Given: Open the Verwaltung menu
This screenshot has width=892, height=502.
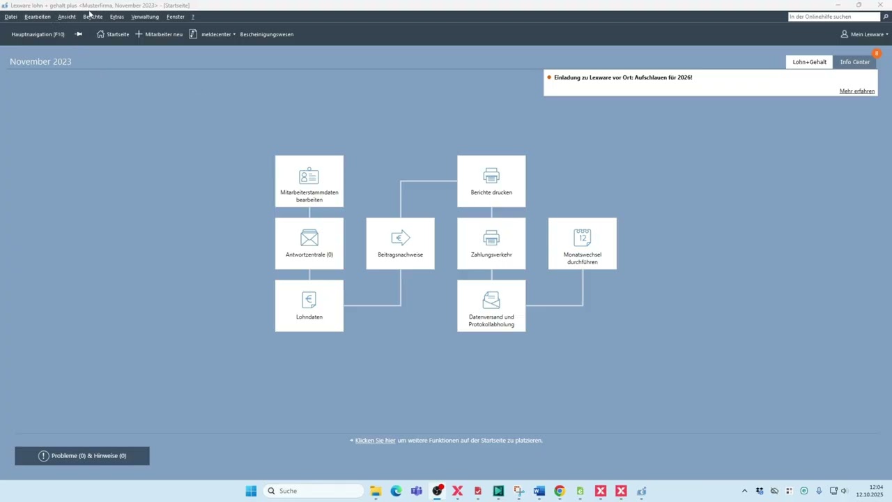Looking at the screenshot, I should point(145,17).
